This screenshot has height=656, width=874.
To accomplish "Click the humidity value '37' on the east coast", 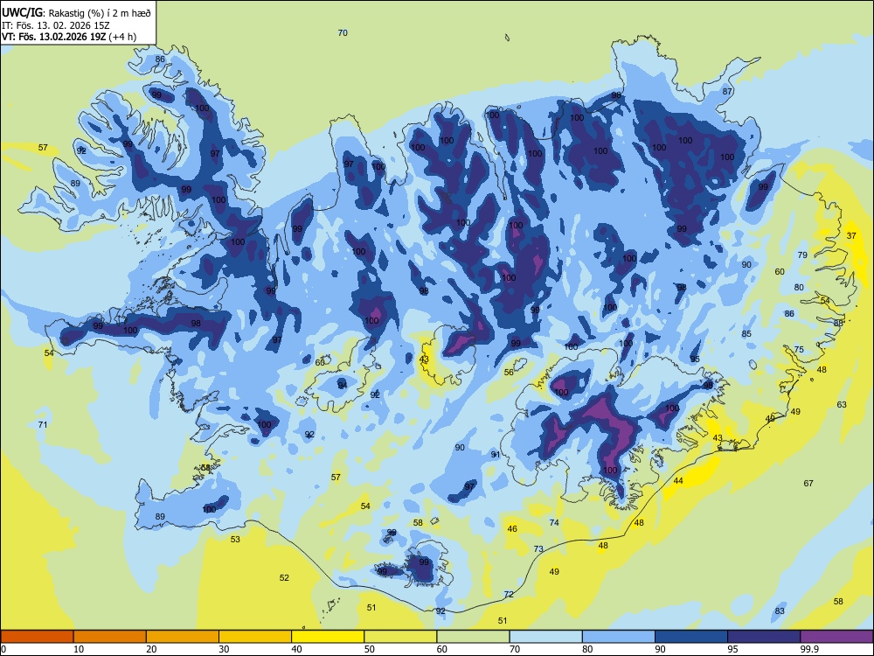I will tap(851, 235).
